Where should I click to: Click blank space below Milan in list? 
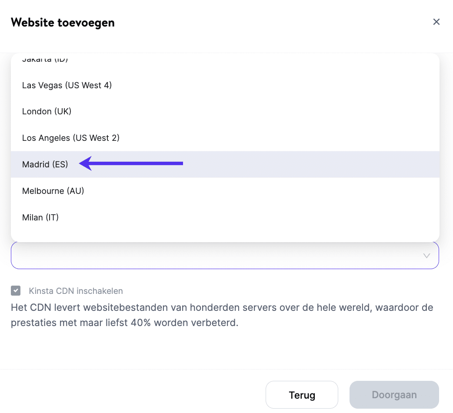click(x=217, y=233)
